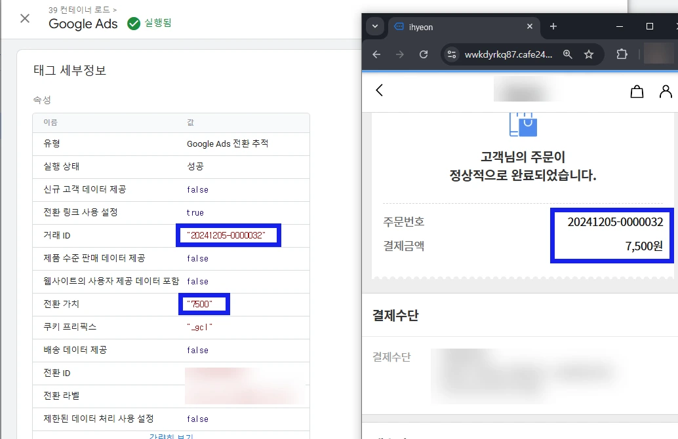678x439 pixels.
Task: Go back in the browser history
Action: 376,54
